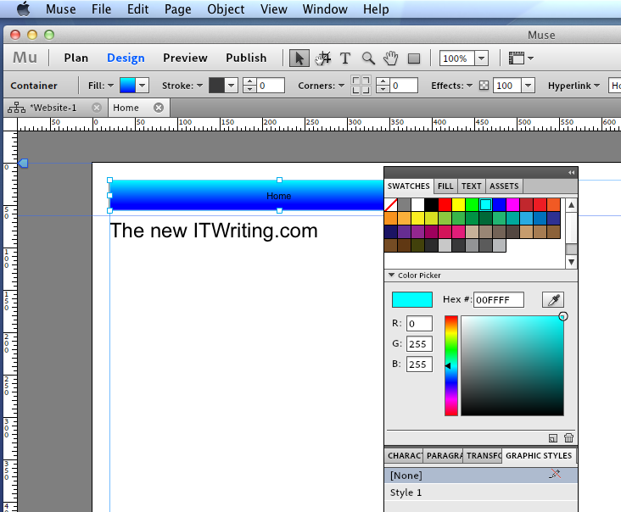This screenshot has width=621, height=512.
Task: Open the Muse menu
Action: click(60, 8)
